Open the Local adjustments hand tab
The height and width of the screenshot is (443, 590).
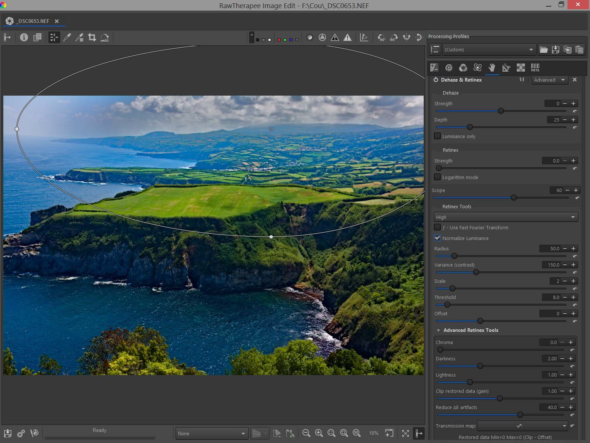(492, 68)
